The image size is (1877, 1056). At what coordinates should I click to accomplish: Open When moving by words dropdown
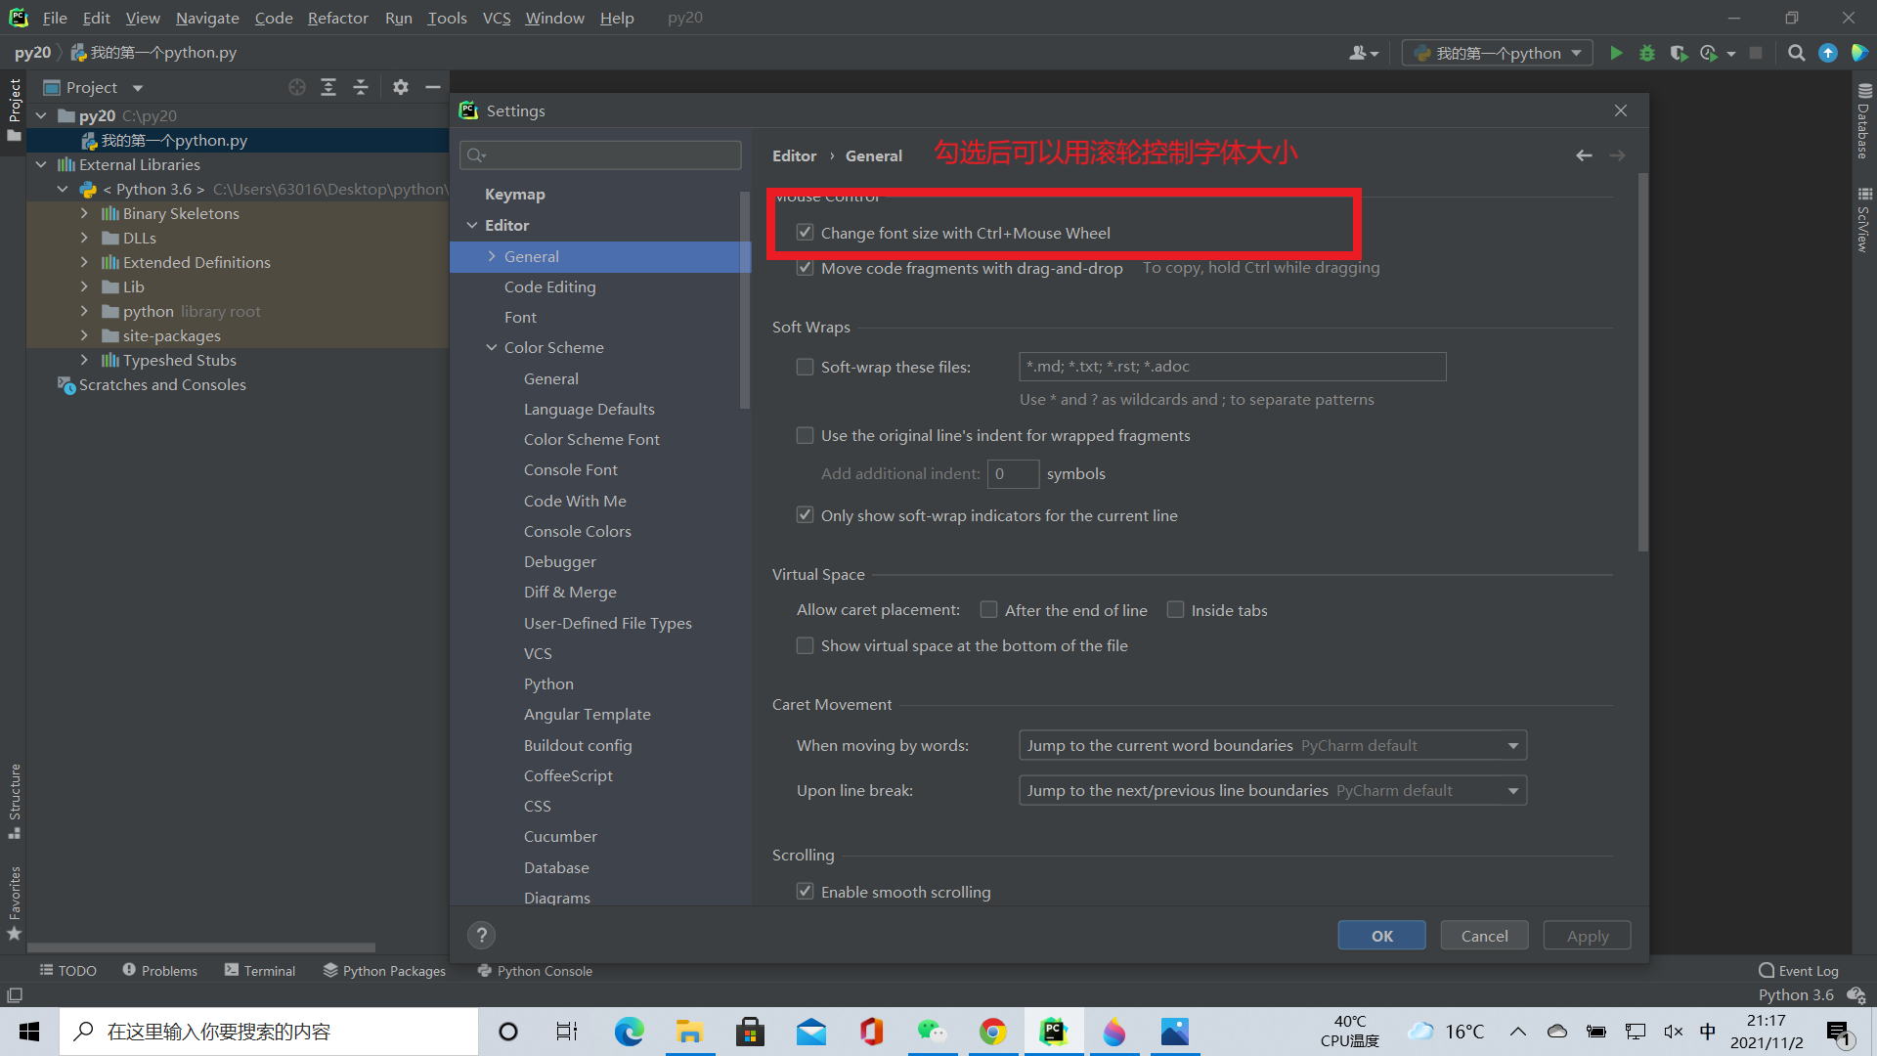[x=1272, y=745]
